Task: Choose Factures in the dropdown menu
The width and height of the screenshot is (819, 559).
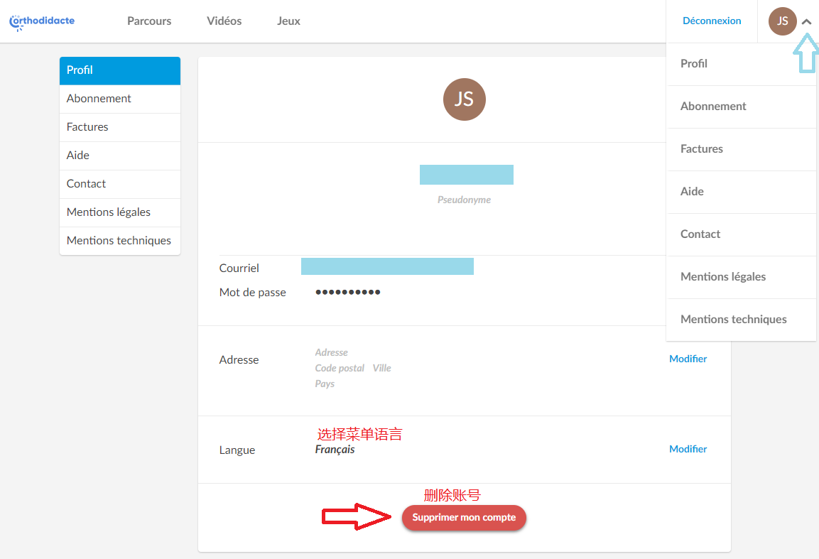Action: pyautogui.click(x=741, y=149)
